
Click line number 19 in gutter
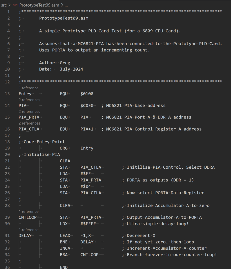(x=7, y=148)
